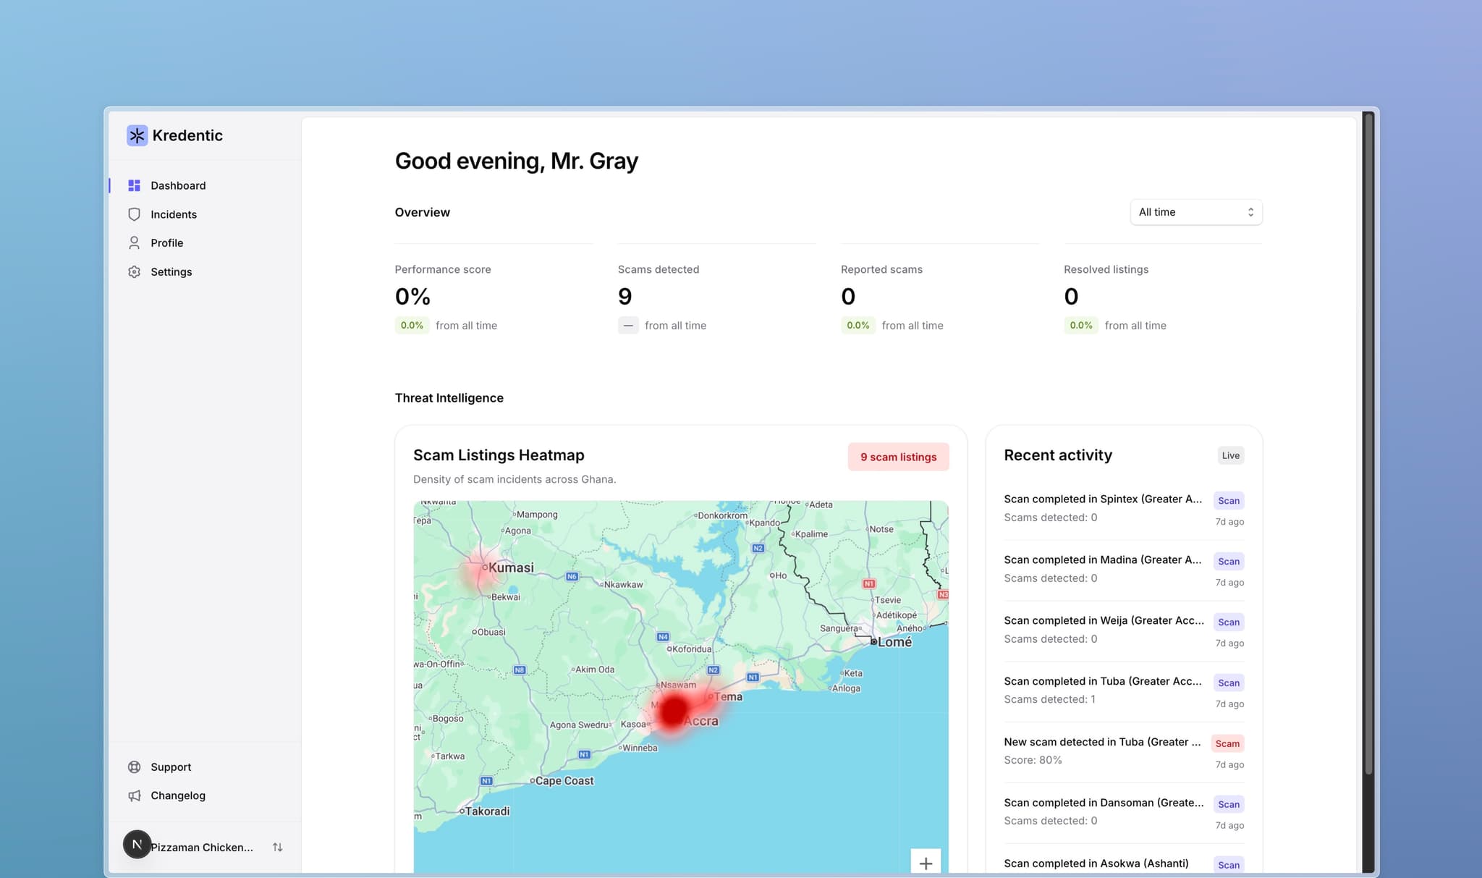Click the Support lifebuoy icon
The width and height of the screenshot is (1482, 878).
[134, 767]
